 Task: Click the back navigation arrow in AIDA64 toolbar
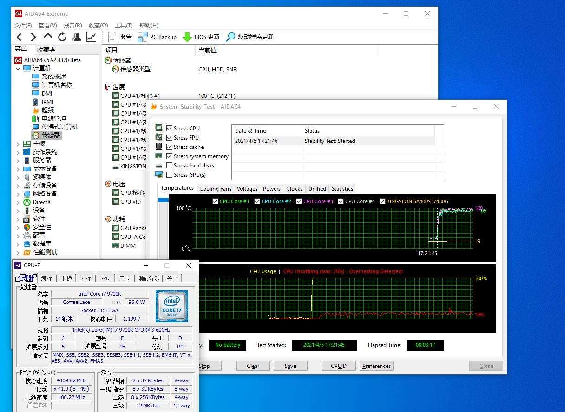(x=19, y=37)
